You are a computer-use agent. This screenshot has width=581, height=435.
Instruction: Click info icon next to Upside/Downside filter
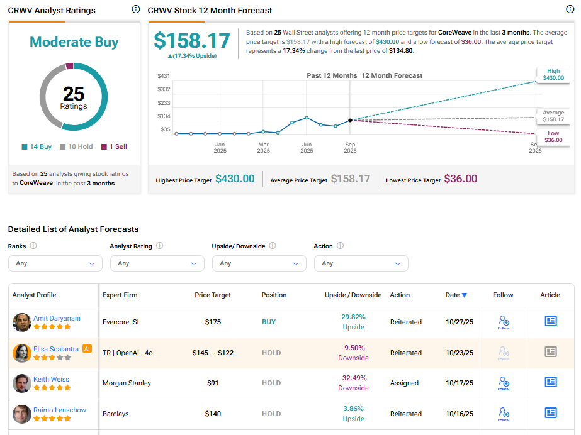273,246
